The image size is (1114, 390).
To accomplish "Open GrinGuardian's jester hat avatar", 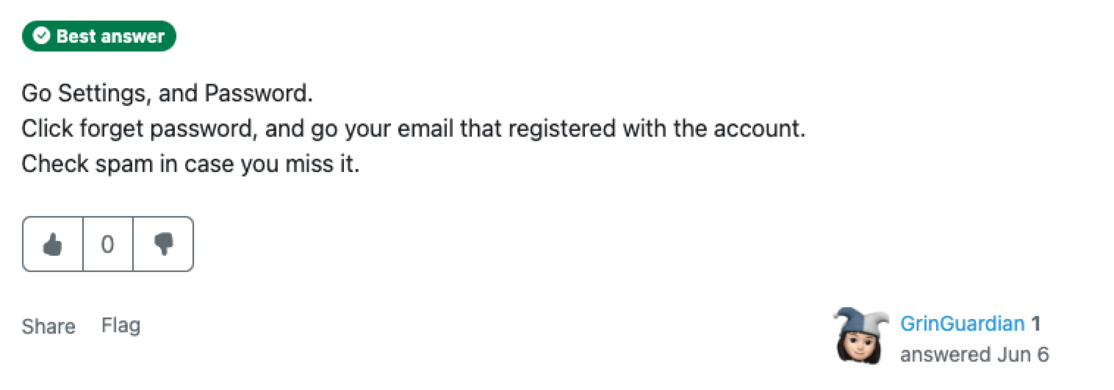I will (860, 336).
